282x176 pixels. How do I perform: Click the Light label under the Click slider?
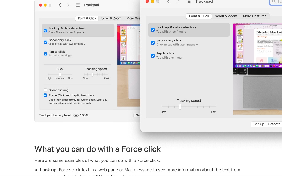click(x=49, y=78)
